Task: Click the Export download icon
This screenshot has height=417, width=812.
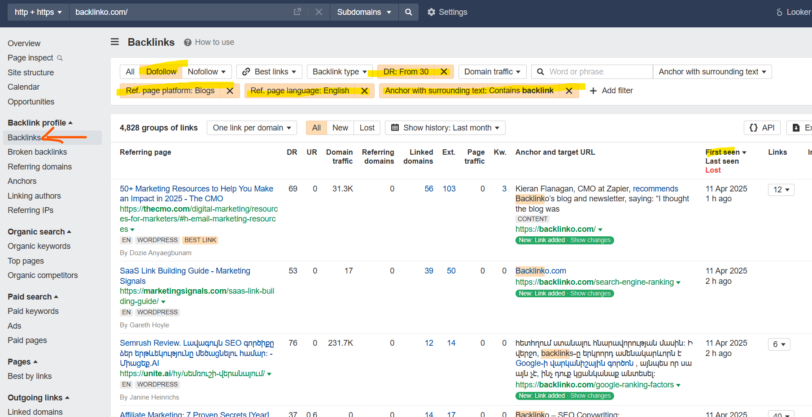Action: (x=796, y=128)
